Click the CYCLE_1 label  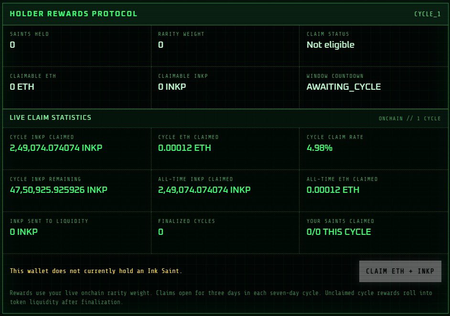pyautogui.click(x=428, y=14)
